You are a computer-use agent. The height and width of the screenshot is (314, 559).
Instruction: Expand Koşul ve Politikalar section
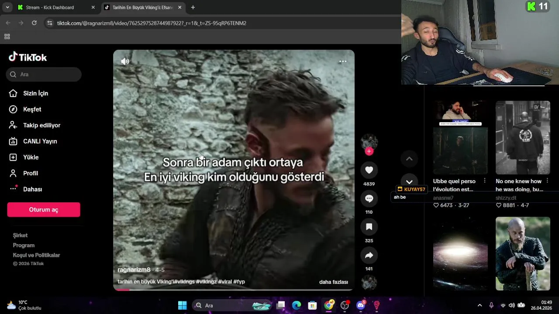(x=36, y=255)
